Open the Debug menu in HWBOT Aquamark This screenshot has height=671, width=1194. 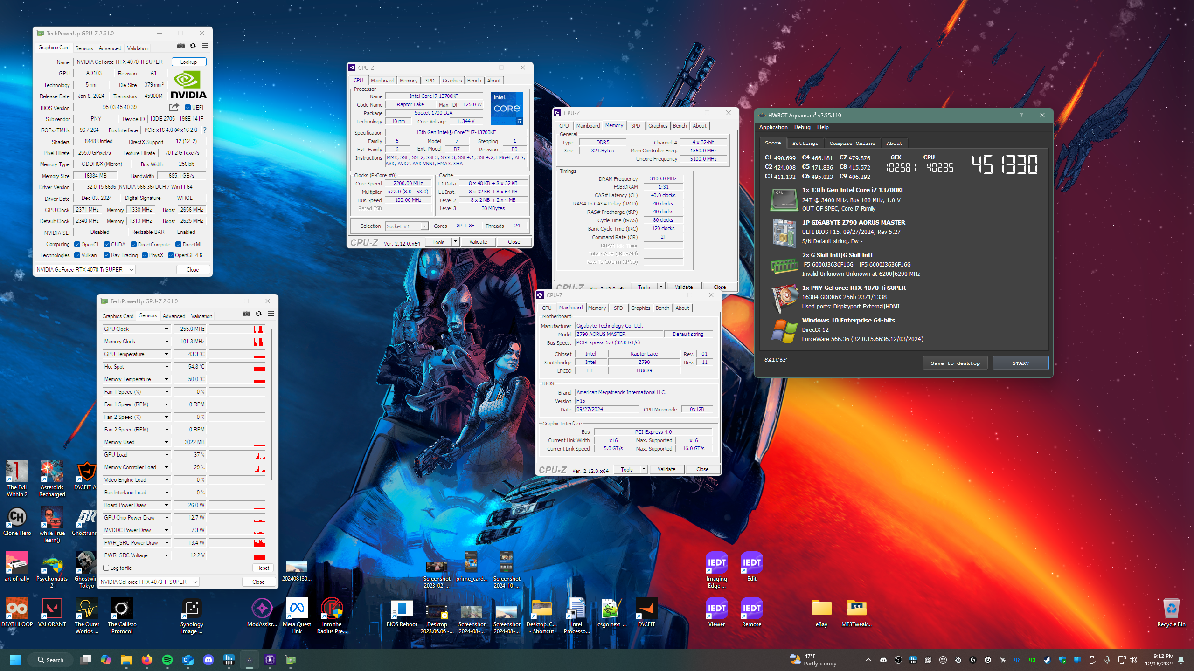pyautogui.click(x=802, y=127)
